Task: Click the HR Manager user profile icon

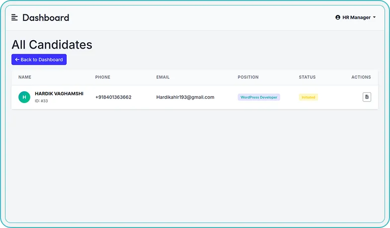Action: 338,17
